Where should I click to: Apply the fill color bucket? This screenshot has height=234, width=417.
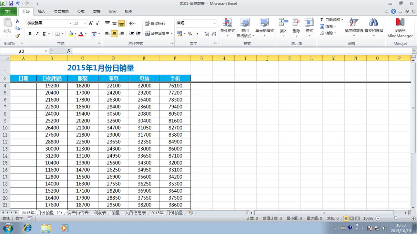point(71,34)
